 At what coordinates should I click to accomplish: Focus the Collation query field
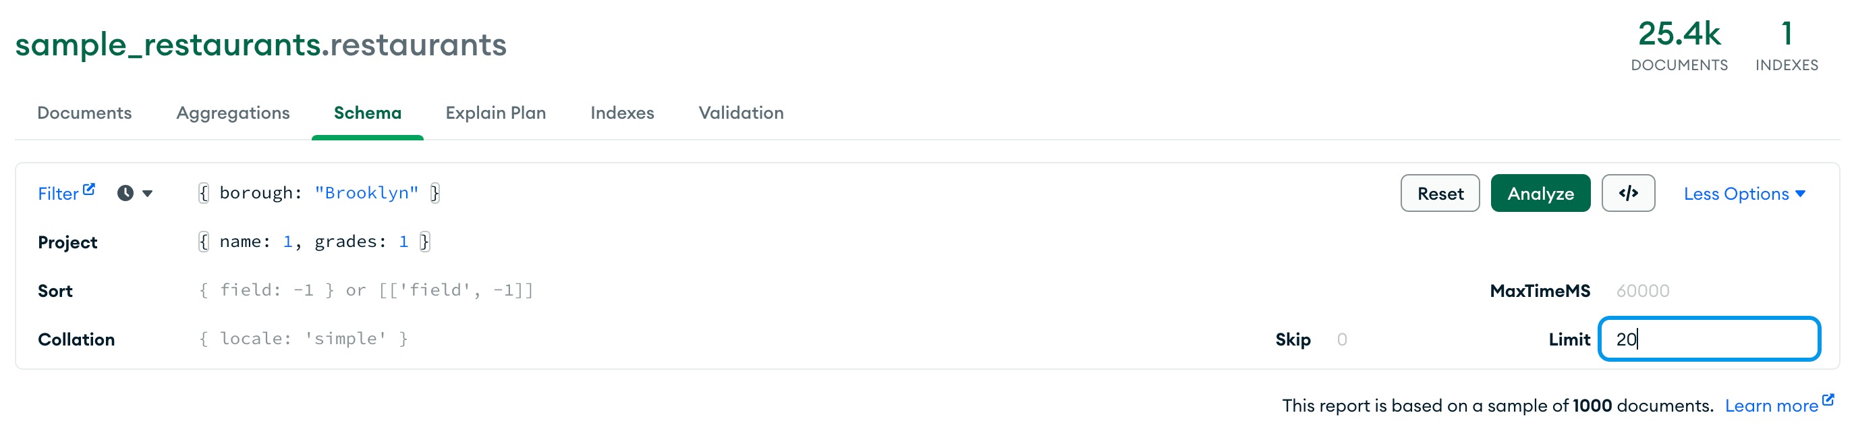(575, 339)
